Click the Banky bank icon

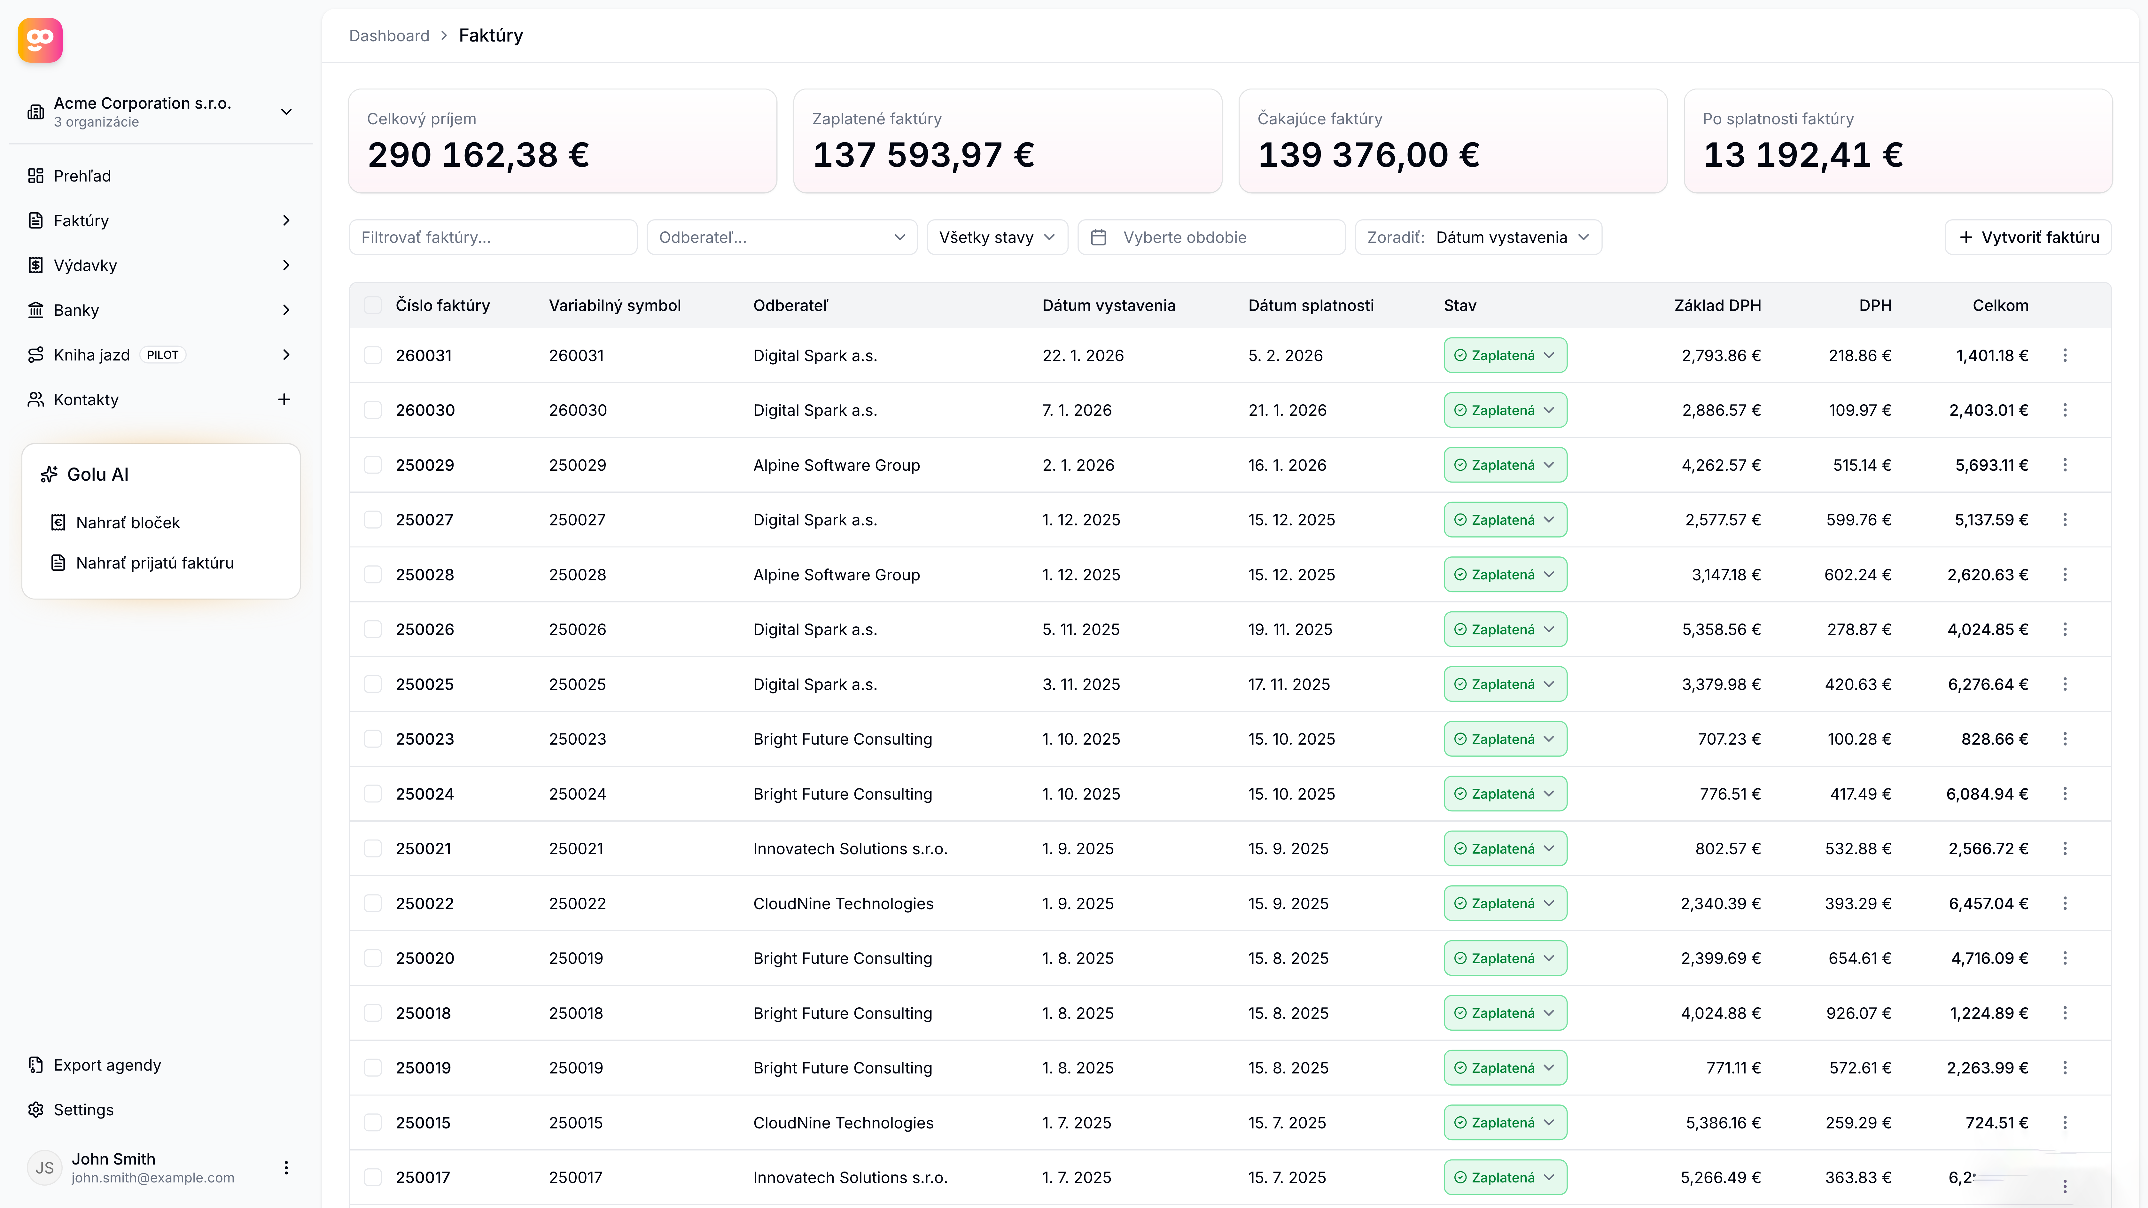click(x=36, y=310)
